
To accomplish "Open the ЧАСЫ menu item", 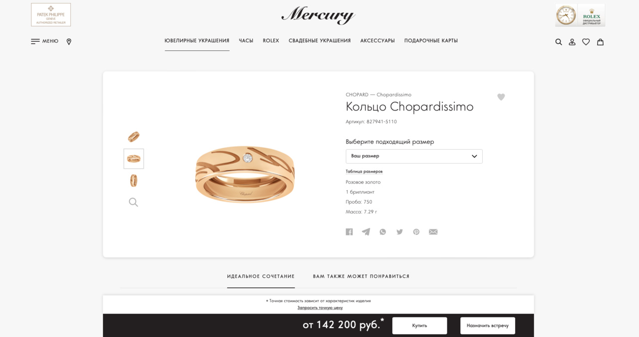I will (246, 41).
